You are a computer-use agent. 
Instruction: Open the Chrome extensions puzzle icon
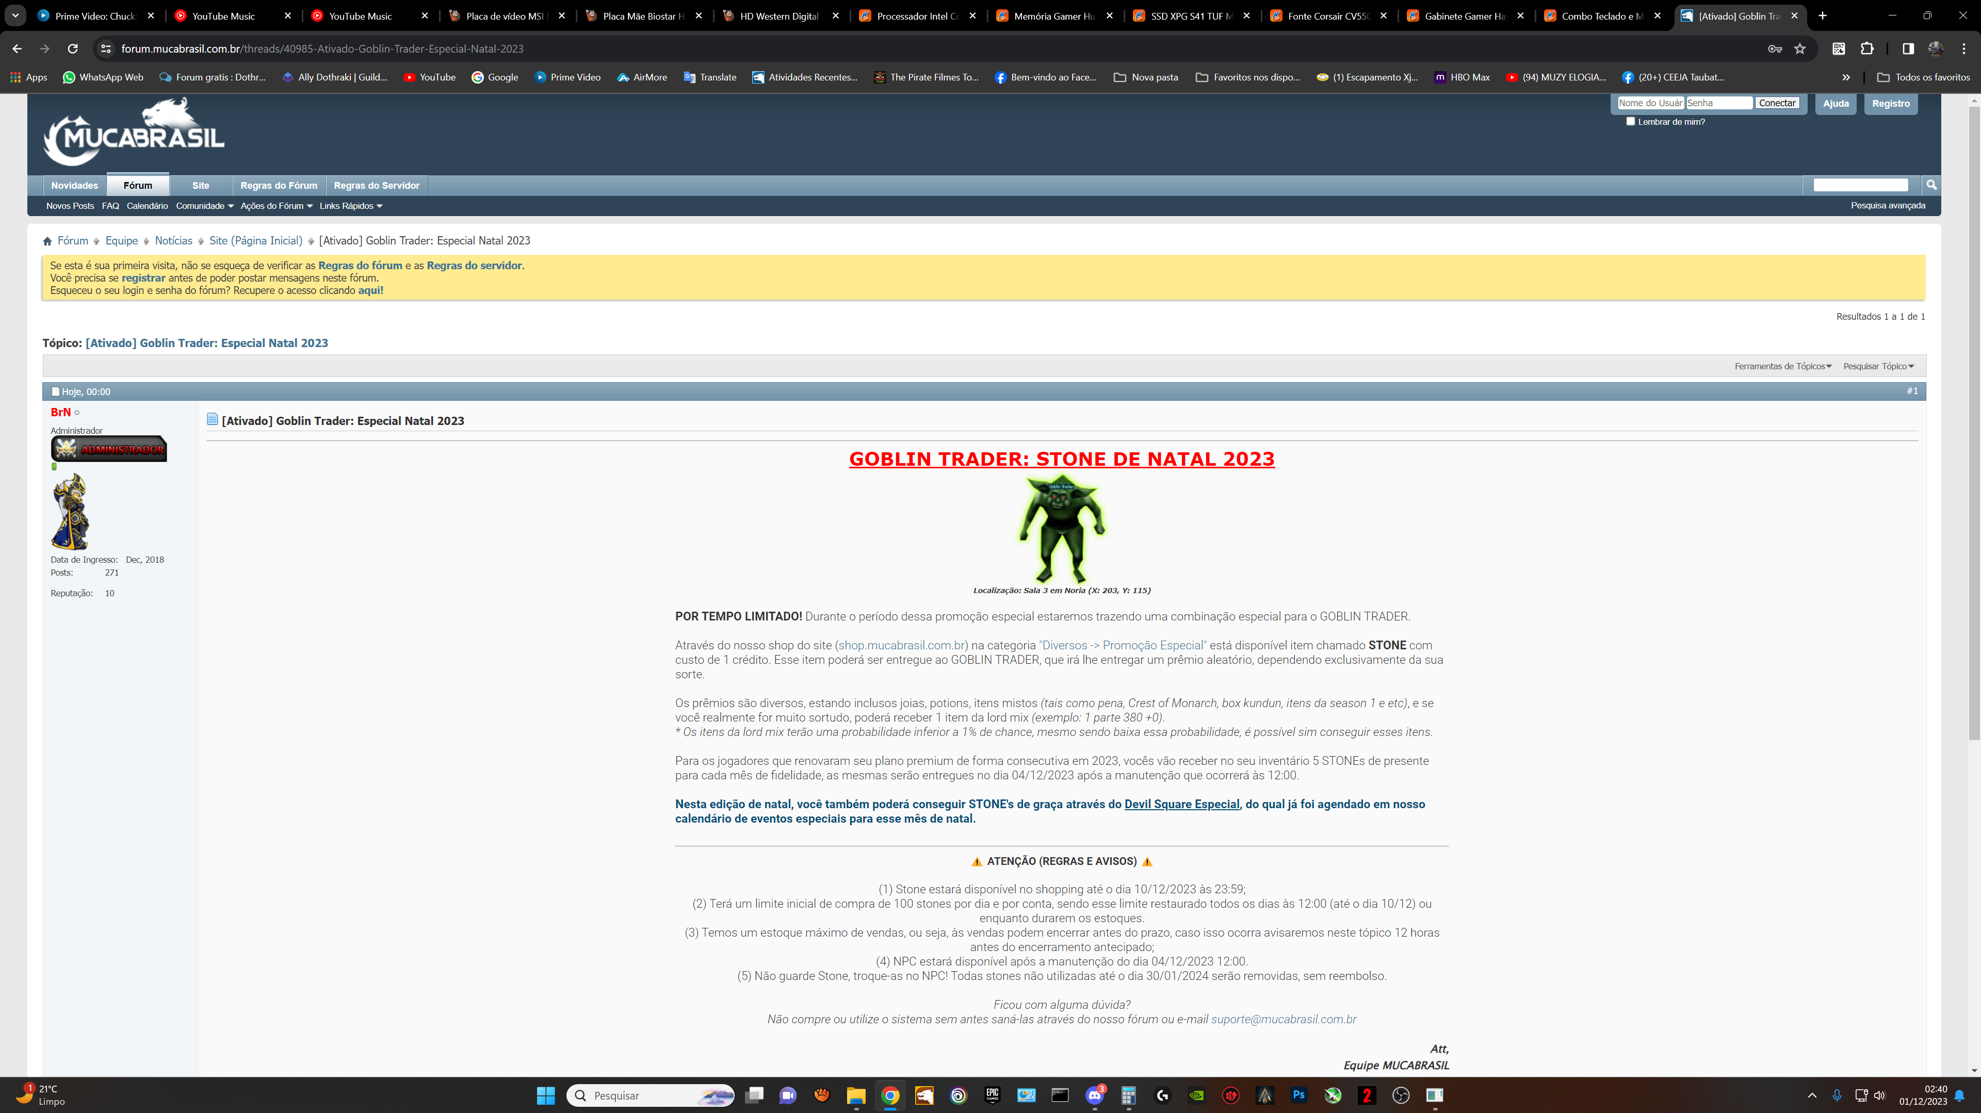(1867, 48)
